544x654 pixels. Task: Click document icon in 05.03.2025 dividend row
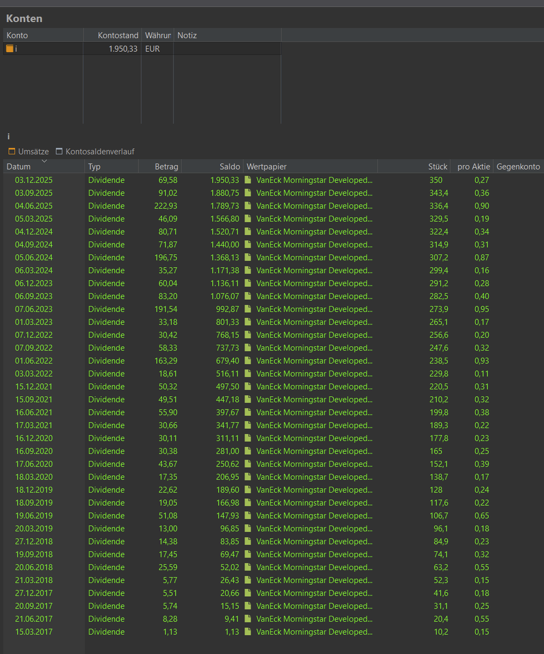(x=248, y=219)
